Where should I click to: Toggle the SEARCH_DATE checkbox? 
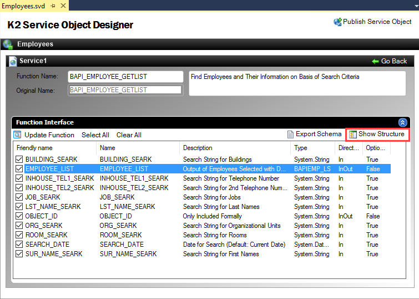click(19, 245)
